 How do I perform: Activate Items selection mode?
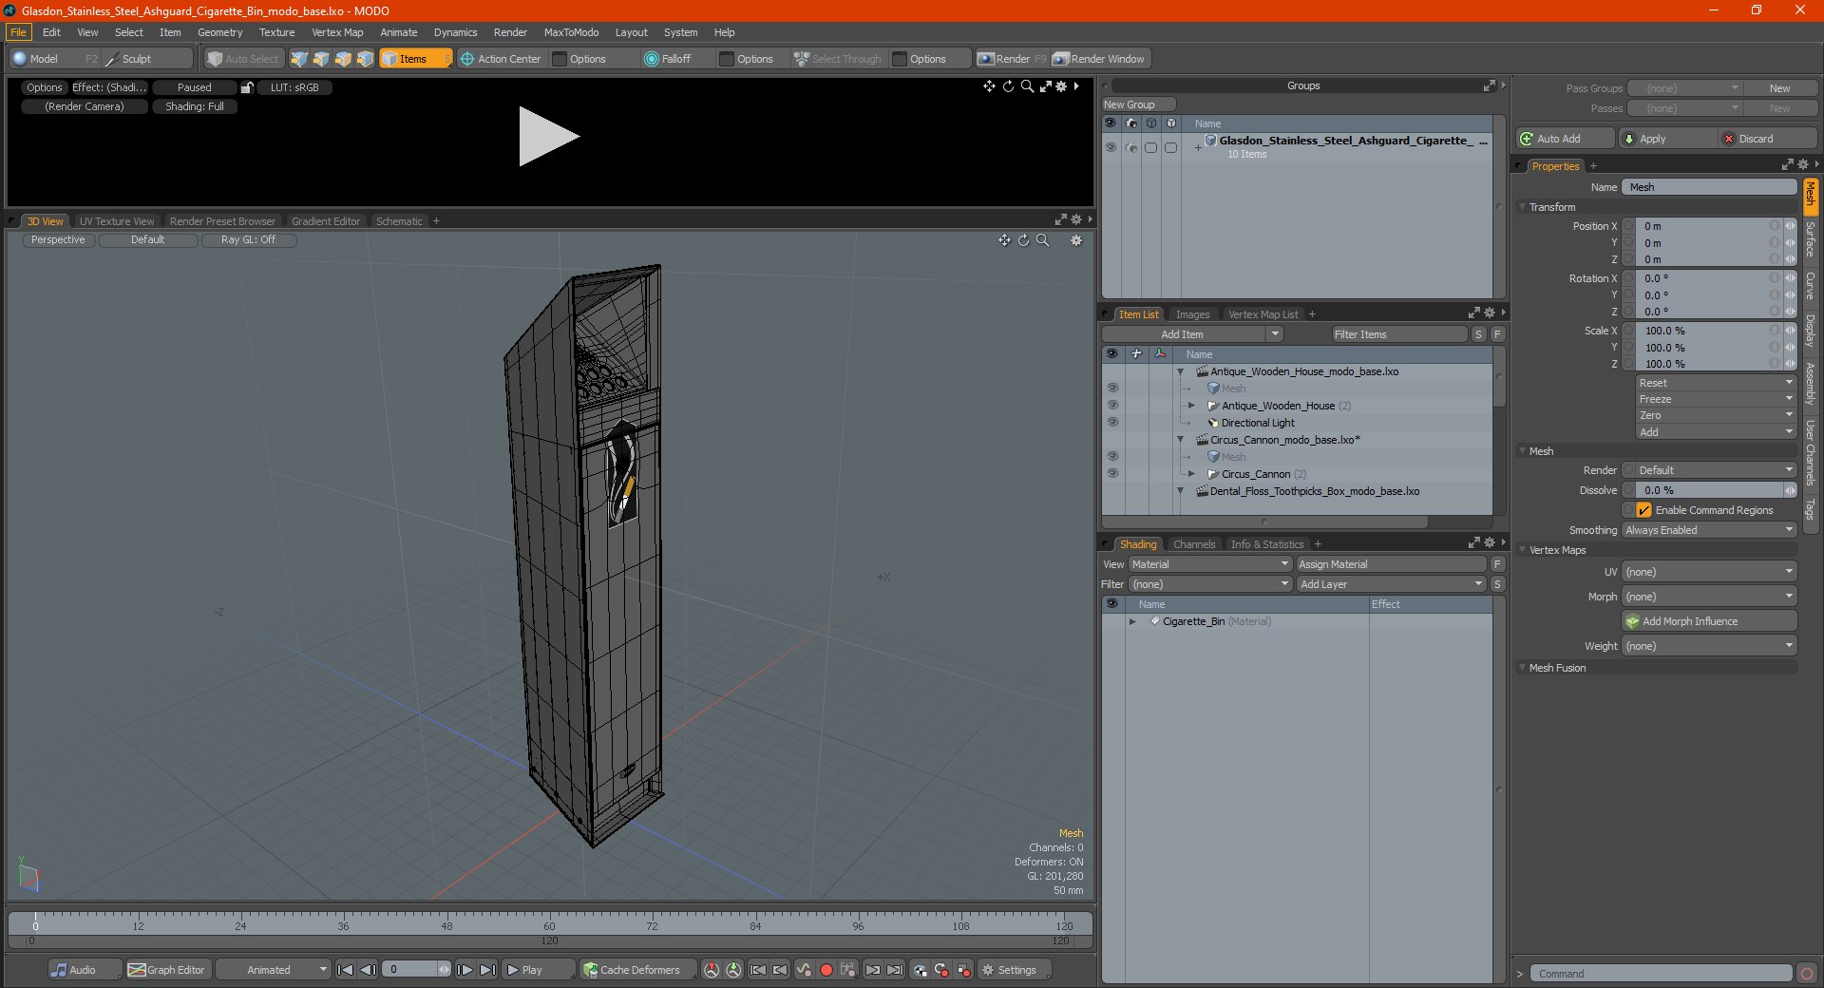pos(415,59)
